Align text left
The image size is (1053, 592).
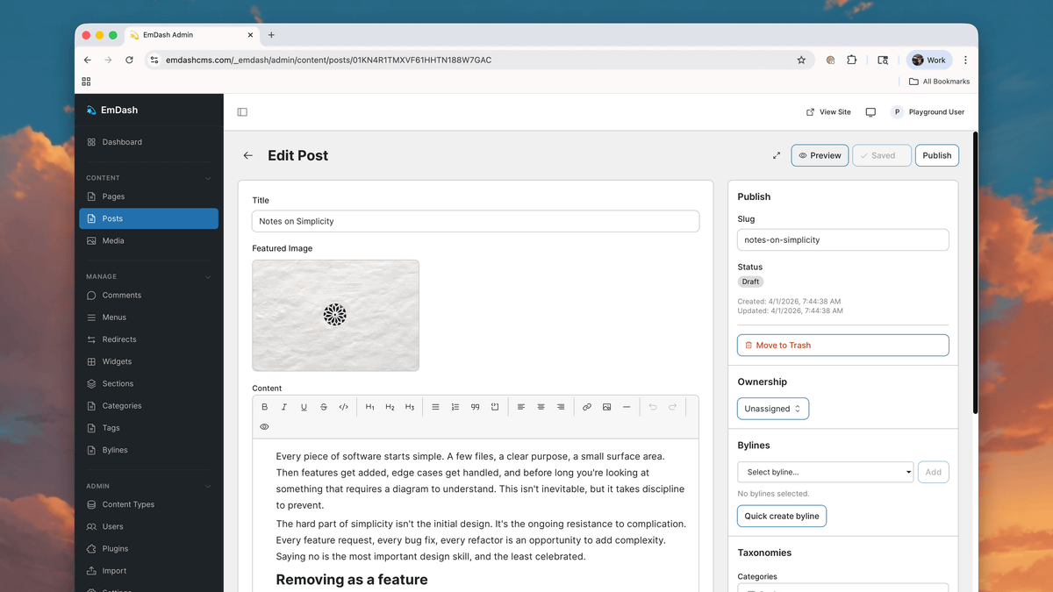(521, 407)
